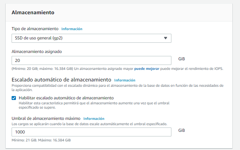Uncheck the Habilitar escalado automático checkbox

point(14,98)
